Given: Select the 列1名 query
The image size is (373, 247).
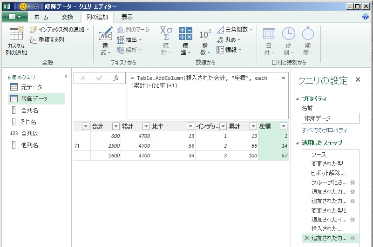Looking at the screenshot, I should pos(36,122).
